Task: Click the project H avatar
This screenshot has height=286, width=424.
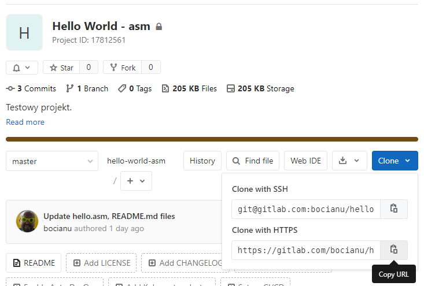Action: [24, 32]
